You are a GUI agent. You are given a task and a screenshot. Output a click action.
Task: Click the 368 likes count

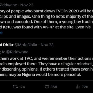(54, 87)
